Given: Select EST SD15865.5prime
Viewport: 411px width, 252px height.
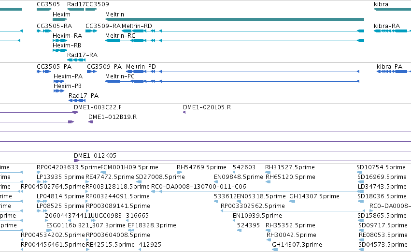Looking at the screenshot, I should point(382,216).
